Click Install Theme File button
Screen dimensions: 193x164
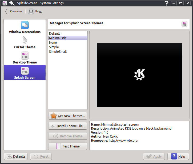tap(68, 126)
